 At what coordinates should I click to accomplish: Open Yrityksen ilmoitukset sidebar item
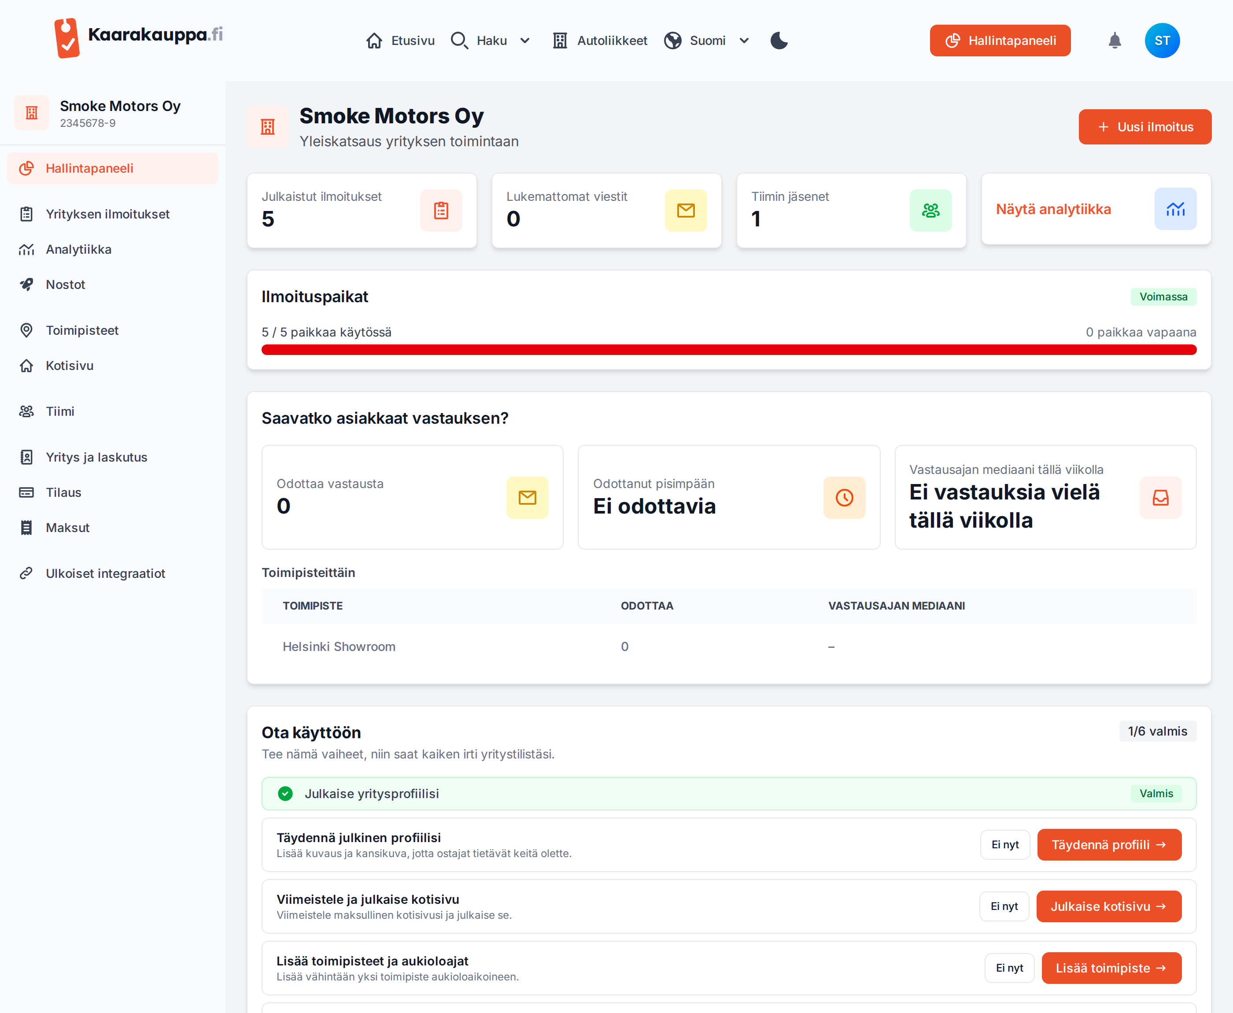click(113, 214)
